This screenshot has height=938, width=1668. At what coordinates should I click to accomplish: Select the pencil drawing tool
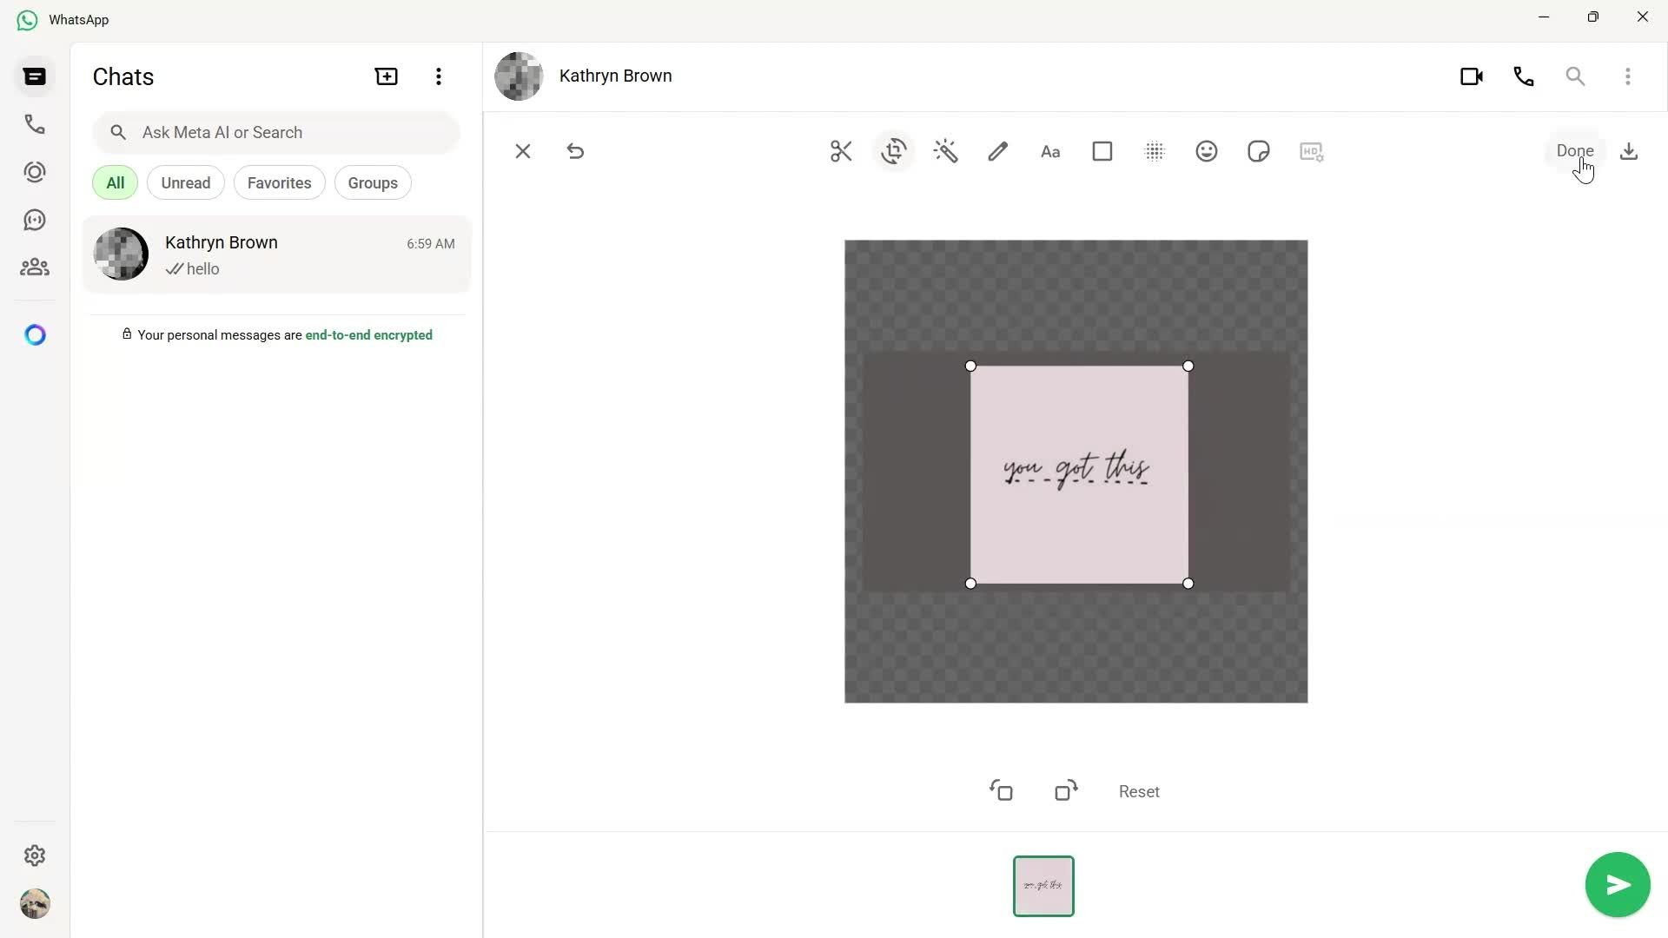(x=998, y=151)
